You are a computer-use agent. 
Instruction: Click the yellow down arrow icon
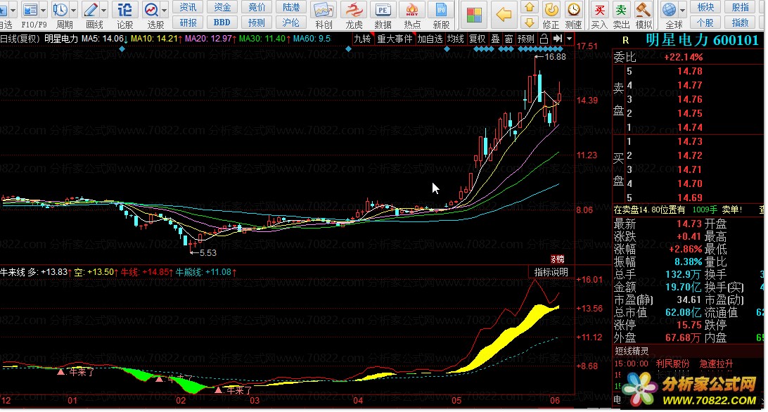pos(529,22)
